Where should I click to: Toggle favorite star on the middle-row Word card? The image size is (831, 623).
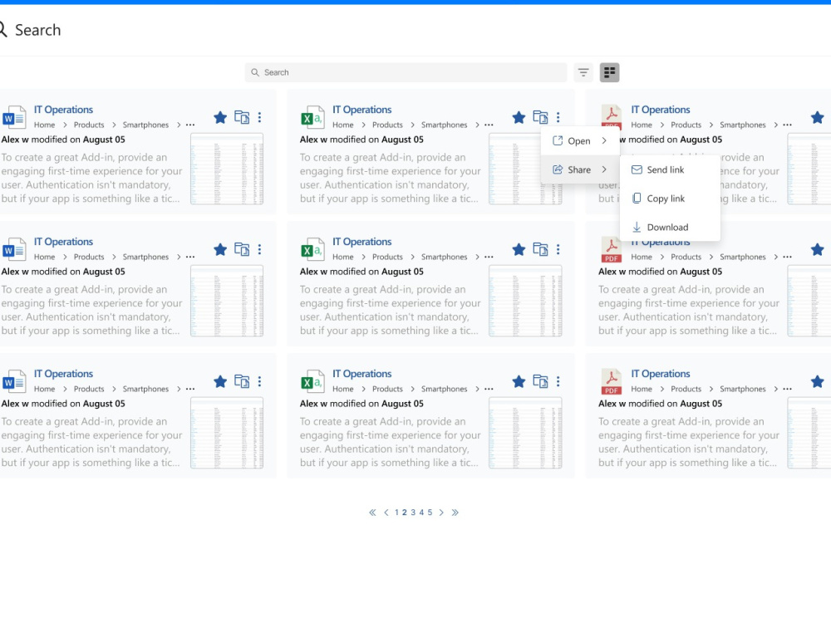[x=220, y=249]
